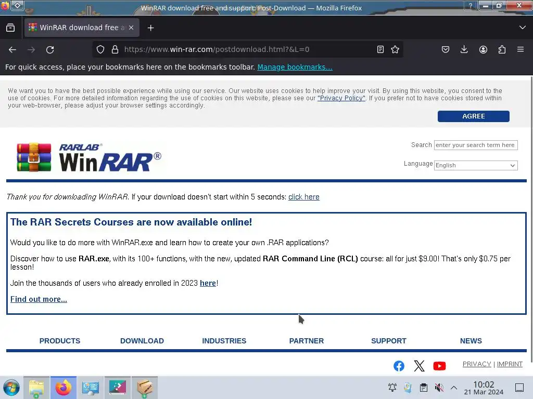533x399 pixels.
Task: Open the Firefox downloads panel
Action: coord(464,49)
